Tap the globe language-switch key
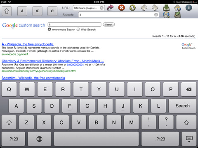Viewport: 198px width, 148px height. point(39,139)
